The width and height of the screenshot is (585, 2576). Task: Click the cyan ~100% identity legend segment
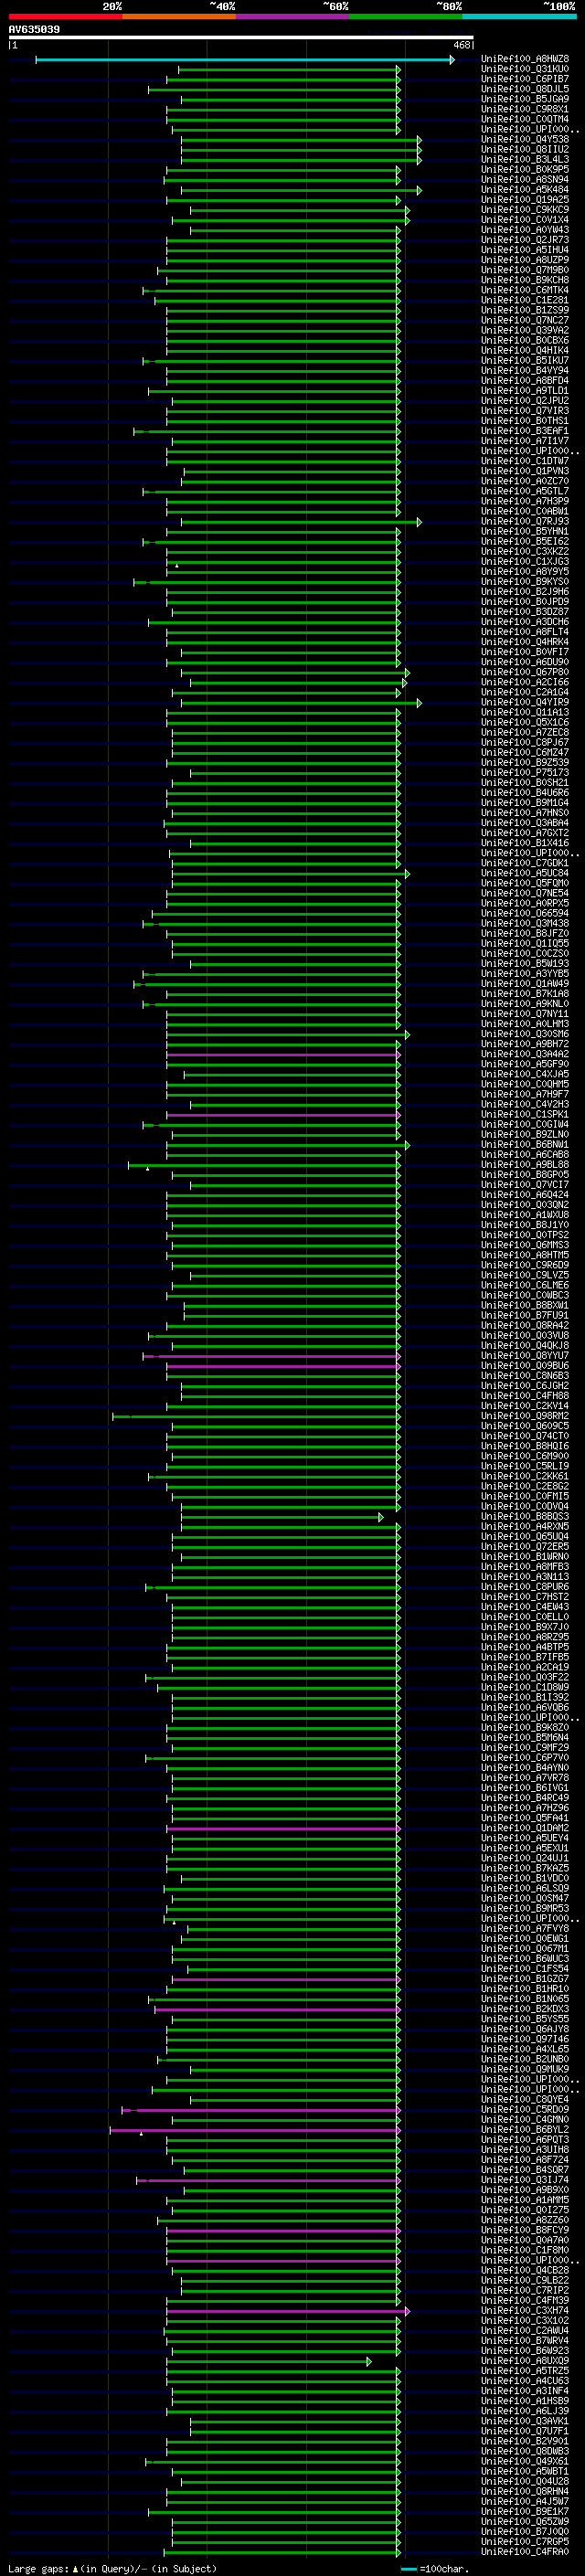tap(519, 16)
